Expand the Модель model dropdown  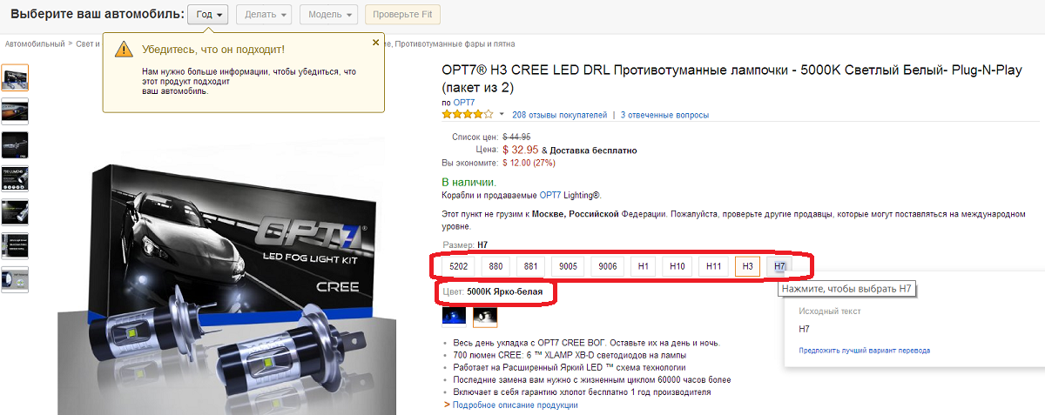coord(328,15)
